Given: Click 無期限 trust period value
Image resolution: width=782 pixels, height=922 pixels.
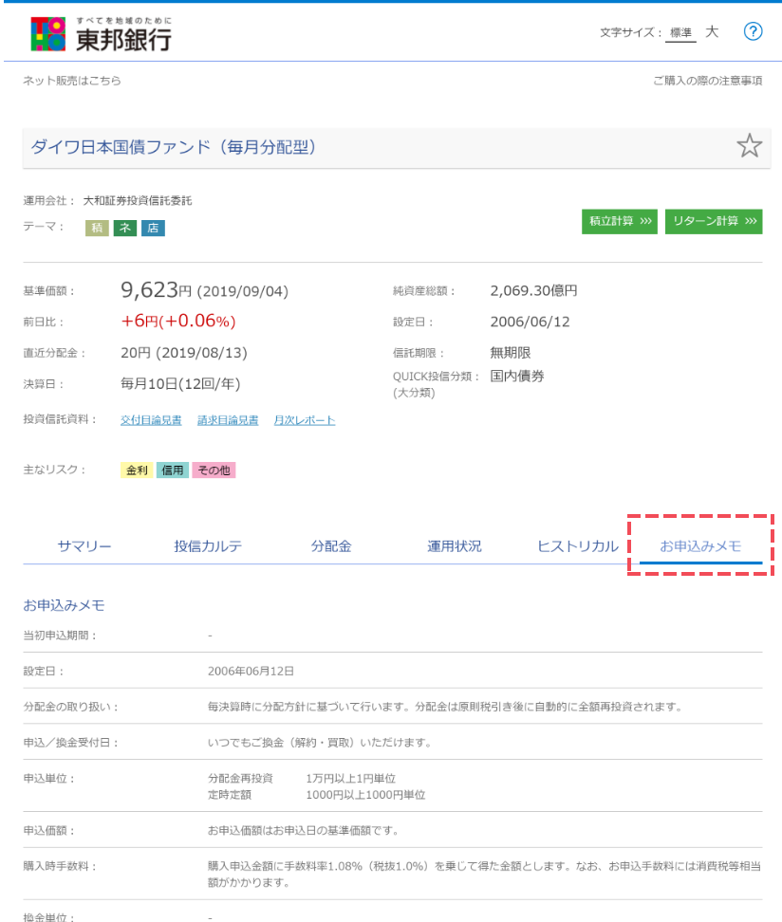Looking at the screenshot, I should point(511,353).
